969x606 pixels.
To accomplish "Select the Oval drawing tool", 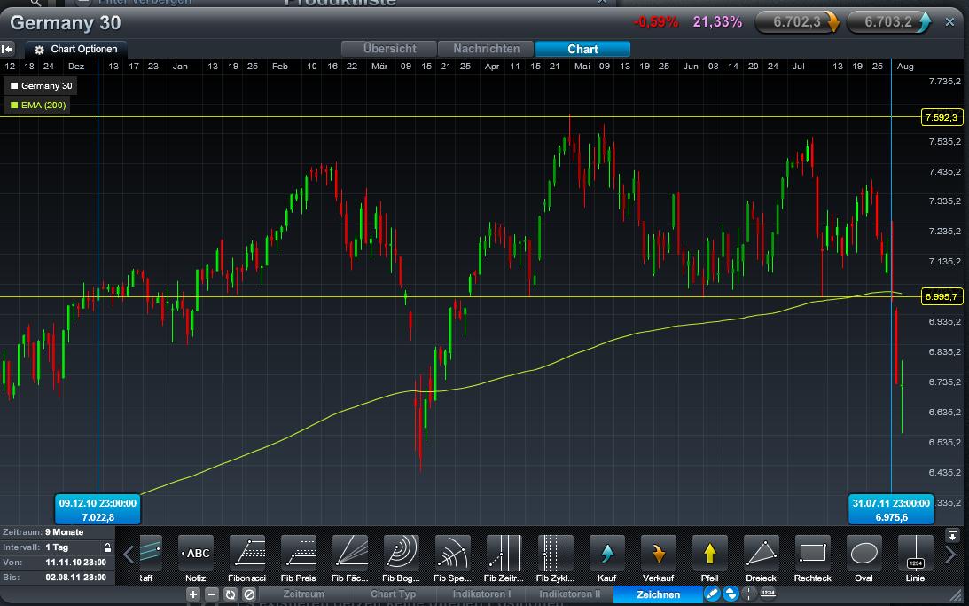I will (864, 559).
